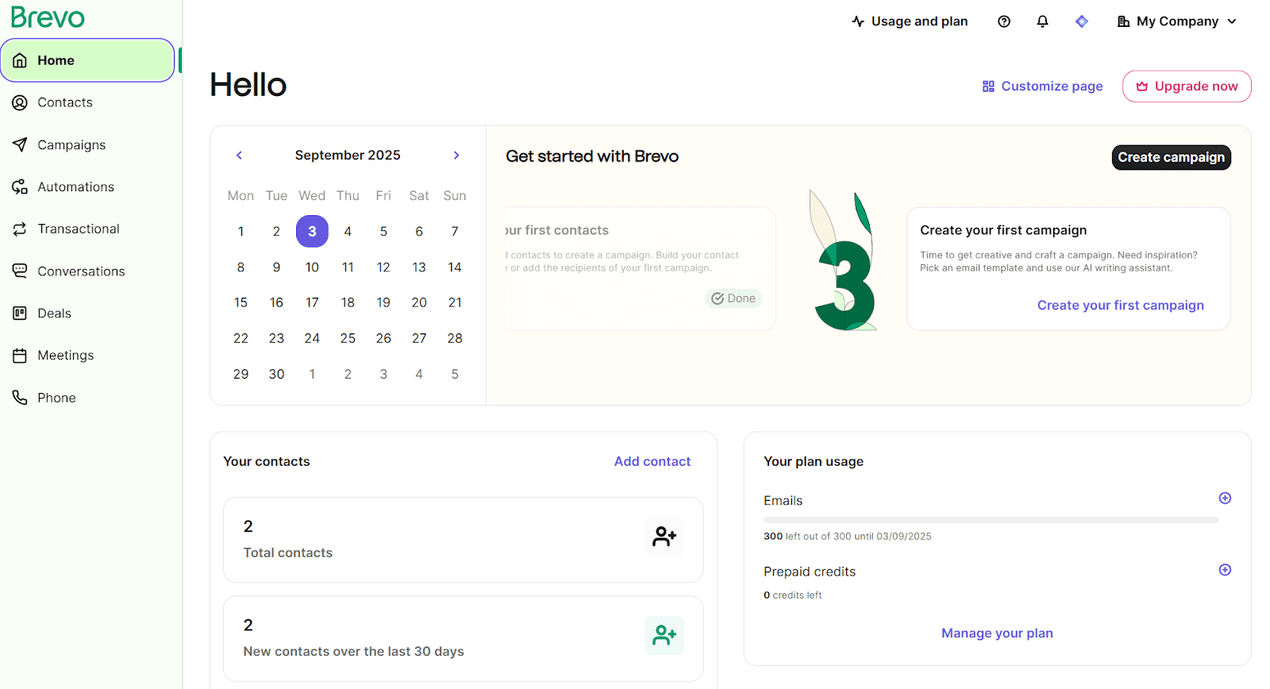
Task: Go to next month in calendar
Action: point(456,156)
